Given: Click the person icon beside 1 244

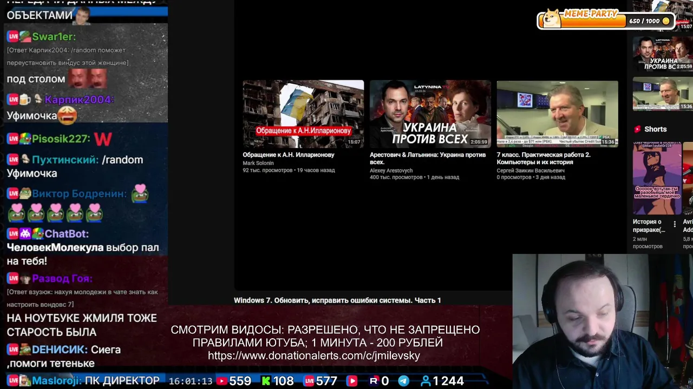Looking at the screenshot, I should pos(426,381).
